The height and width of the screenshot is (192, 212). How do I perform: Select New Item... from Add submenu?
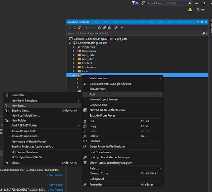click(x=18, y=106)
